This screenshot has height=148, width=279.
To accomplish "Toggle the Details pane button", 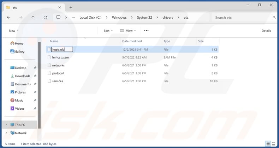I will pos(266,31).
